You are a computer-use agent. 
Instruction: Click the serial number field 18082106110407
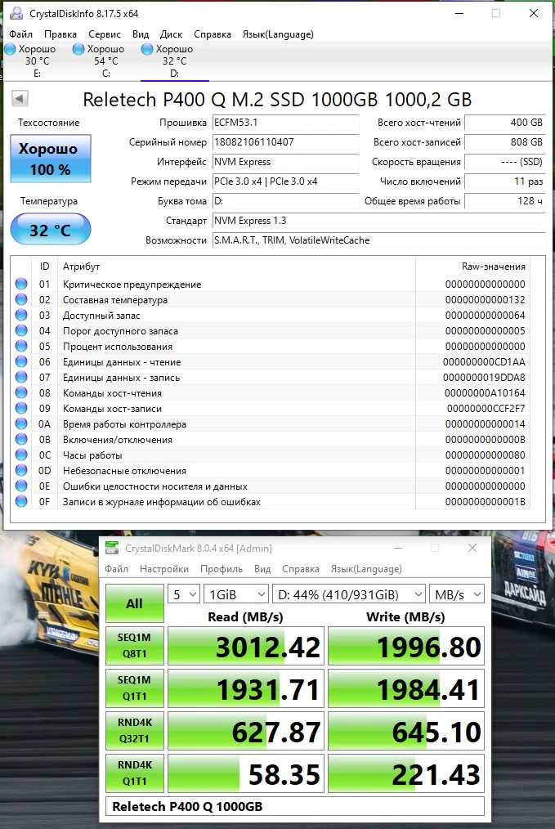285,142
